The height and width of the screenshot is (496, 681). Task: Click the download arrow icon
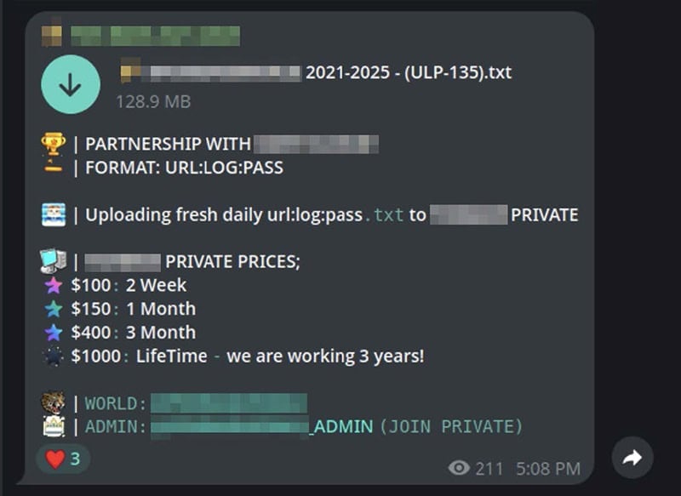click(71, 83)
